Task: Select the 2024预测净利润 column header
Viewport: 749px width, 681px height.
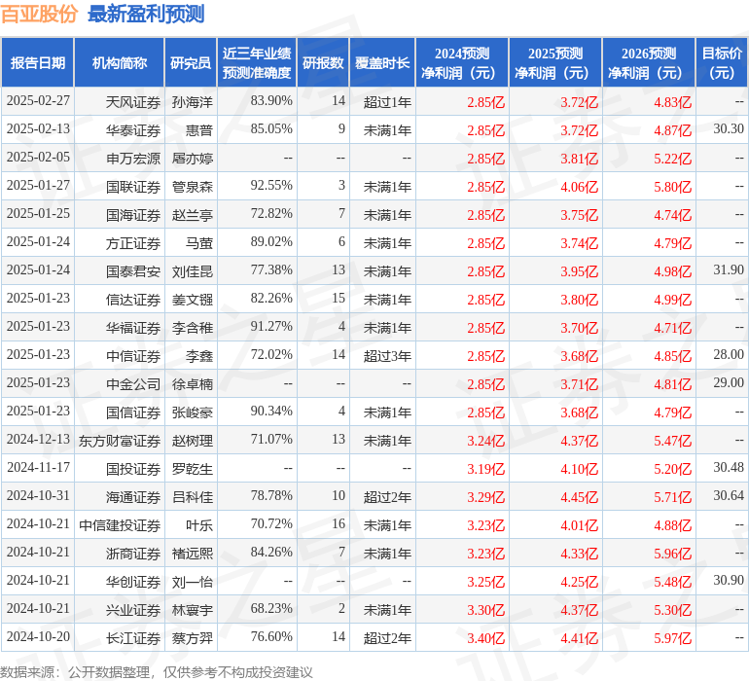Action: pyautogui.click(x=462, y=63)
